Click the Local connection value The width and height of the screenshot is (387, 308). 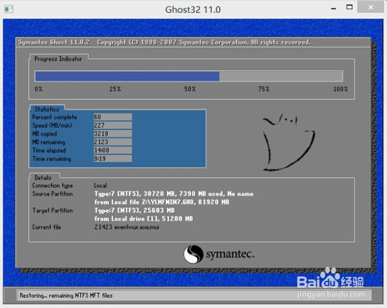[100, 186]
